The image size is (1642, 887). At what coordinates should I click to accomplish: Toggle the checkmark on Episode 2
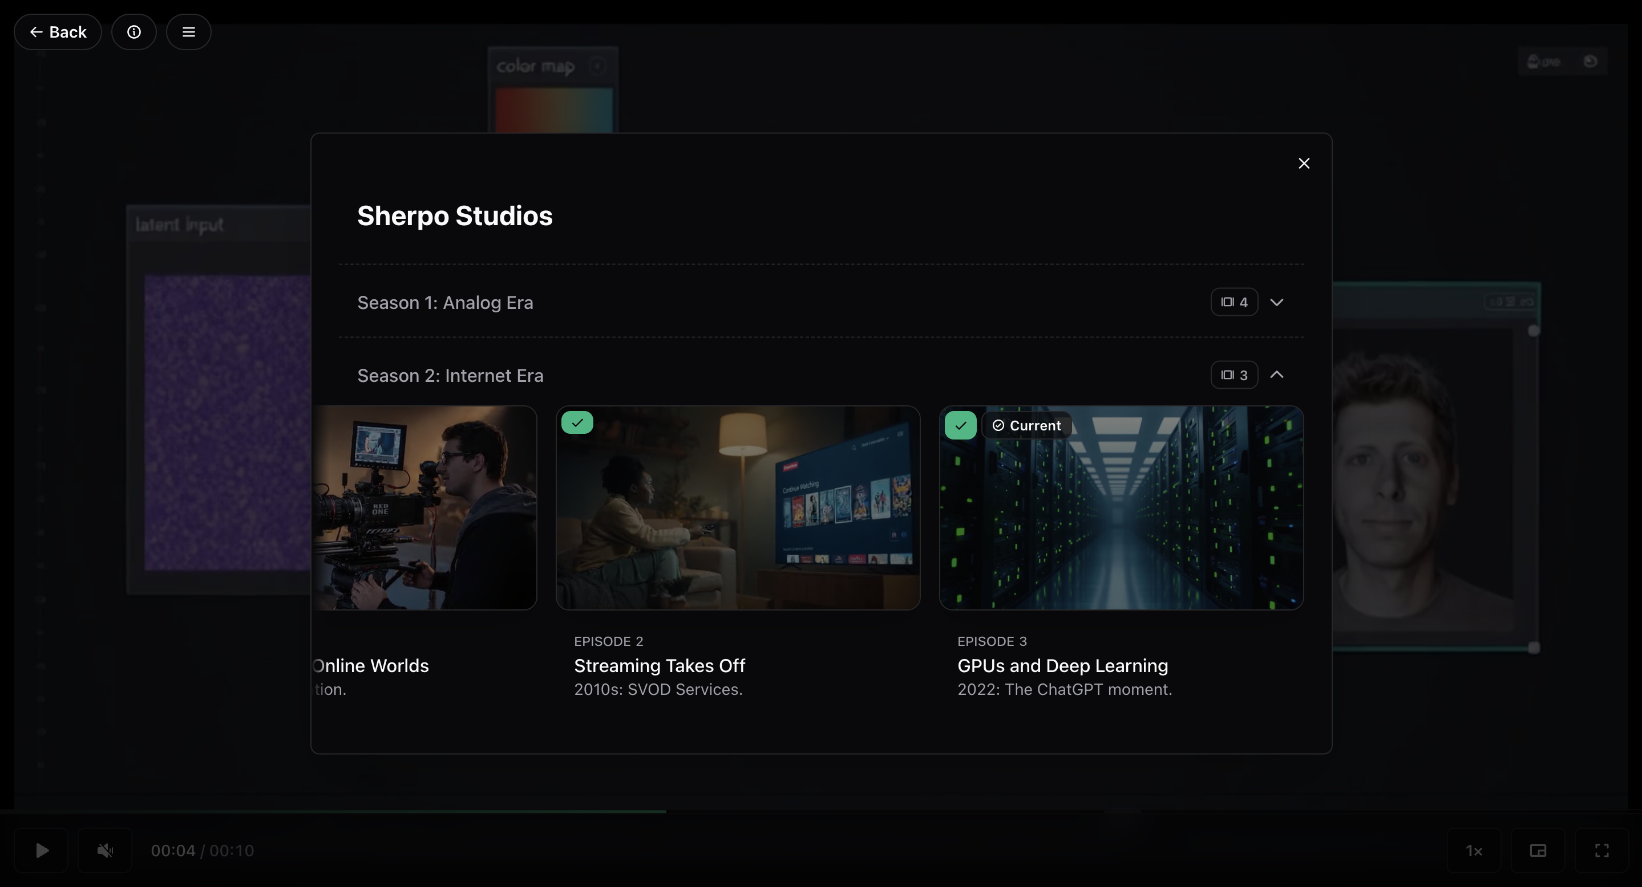click(x=577, y=422)
